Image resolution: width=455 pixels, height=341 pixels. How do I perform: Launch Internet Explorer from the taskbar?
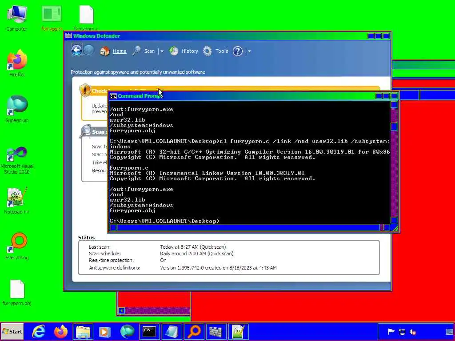point(39,331)
